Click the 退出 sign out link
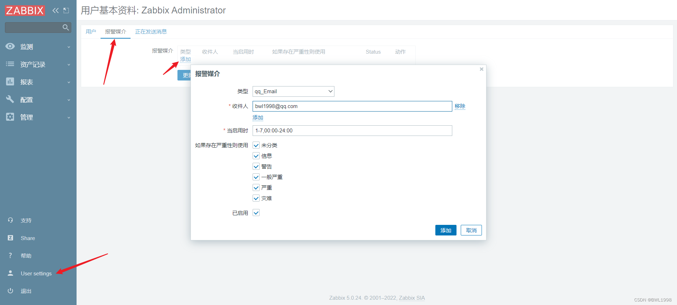 [x=26, y=291]
